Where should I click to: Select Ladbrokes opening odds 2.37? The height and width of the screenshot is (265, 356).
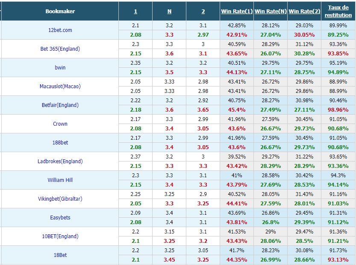click(x=135, y=157)
